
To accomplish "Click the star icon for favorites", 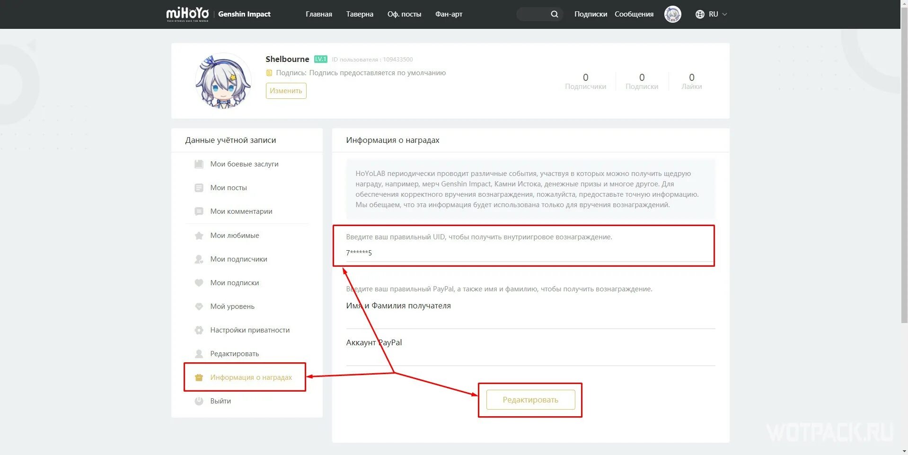I will click(199, 236).
